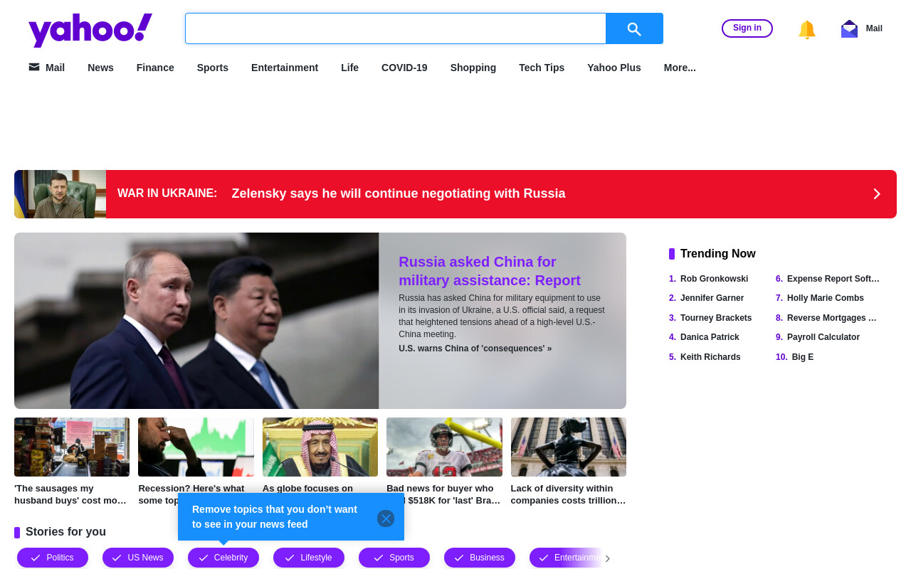Go to the Life section
This screenshot has width=911, height=569.
click(349, 68)
